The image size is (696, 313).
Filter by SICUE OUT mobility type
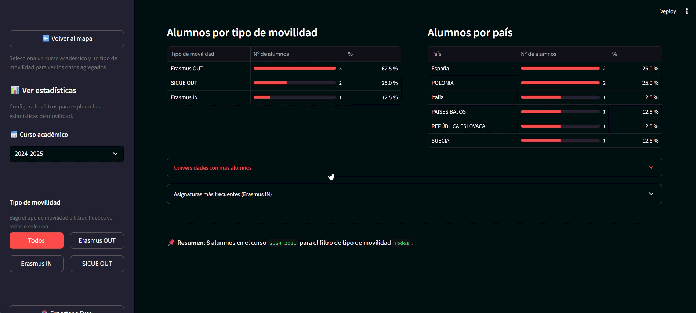point(97,264)
